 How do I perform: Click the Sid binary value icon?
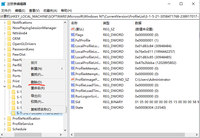click(x=73, y=102)
